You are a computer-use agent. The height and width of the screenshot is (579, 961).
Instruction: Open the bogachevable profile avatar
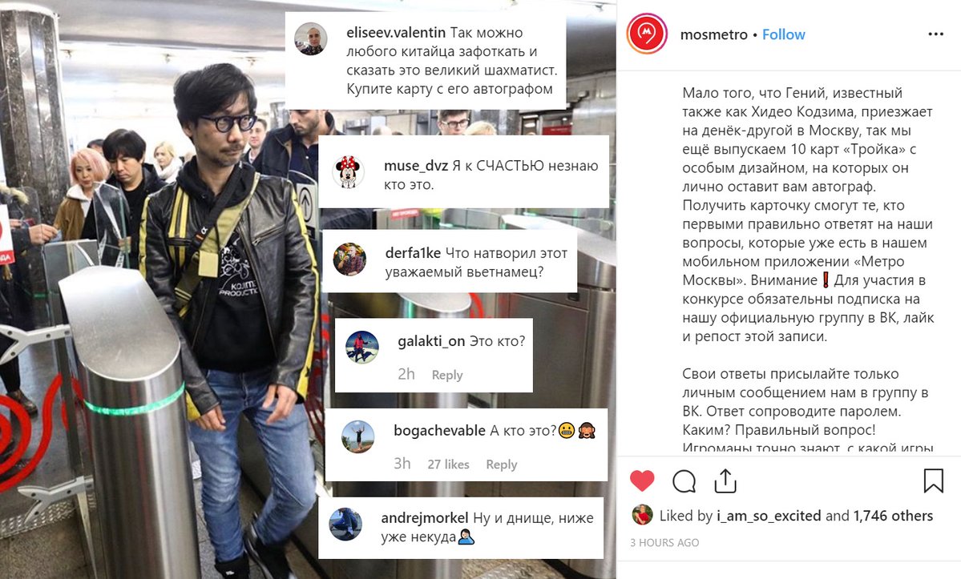click(x=357, y=436)
